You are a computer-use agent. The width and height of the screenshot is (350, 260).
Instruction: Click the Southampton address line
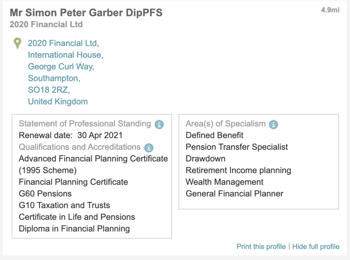(x=54, y=78)
